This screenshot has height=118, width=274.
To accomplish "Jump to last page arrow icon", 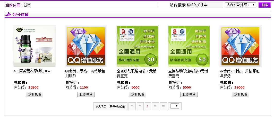I will click(163, 106).
